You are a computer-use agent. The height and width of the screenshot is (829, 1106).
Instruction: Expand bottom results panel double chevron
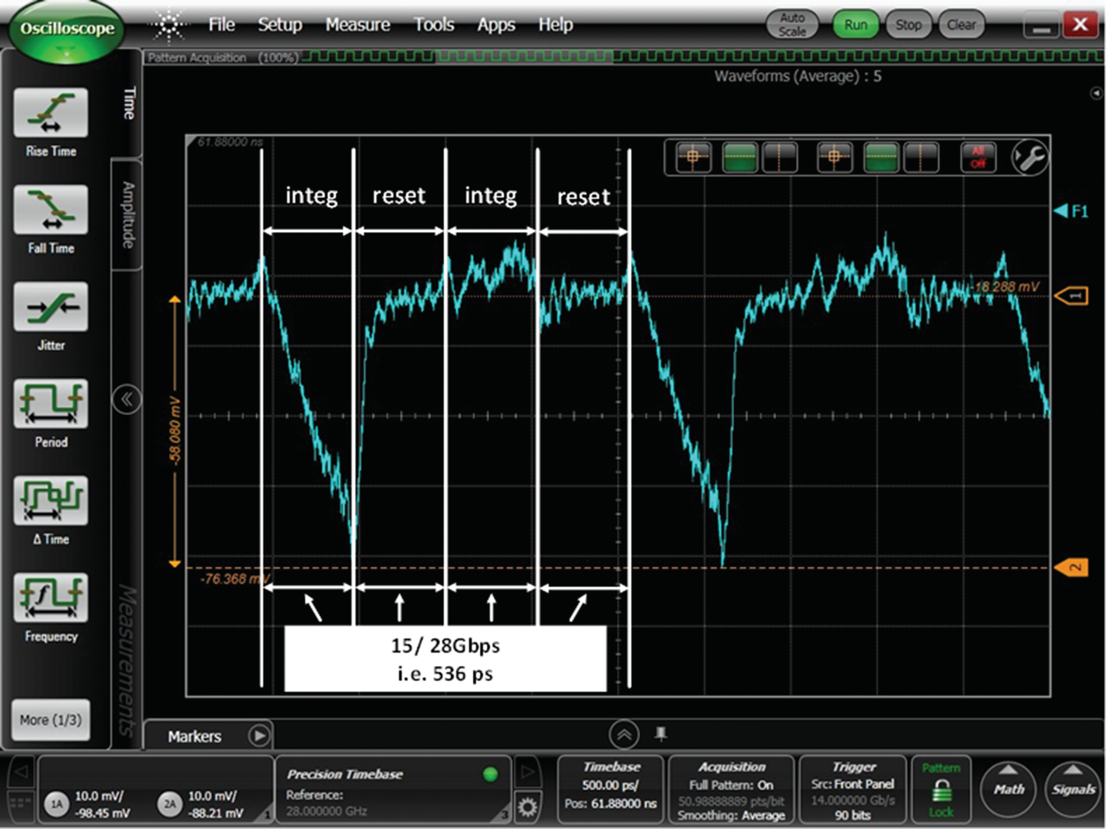click(x=623, y=735)
